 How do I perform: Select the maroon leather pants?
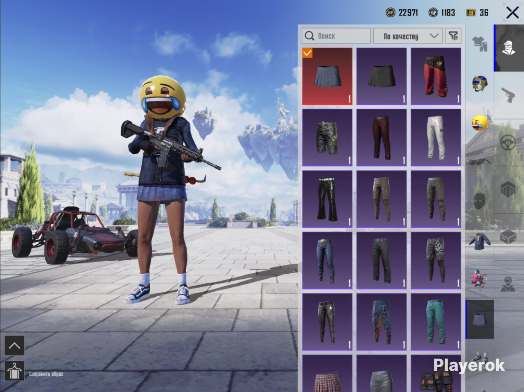[382, 137]
